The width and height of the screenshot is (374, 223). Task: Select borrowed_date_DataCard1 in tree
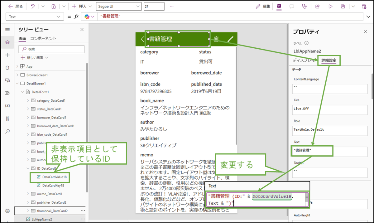(55, 126)
